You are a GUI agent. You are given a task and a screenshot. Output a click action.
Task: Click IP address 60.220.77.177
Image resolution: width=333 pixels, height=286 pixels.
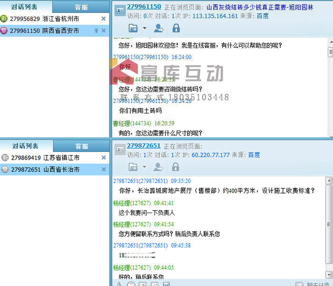[211, 155]
